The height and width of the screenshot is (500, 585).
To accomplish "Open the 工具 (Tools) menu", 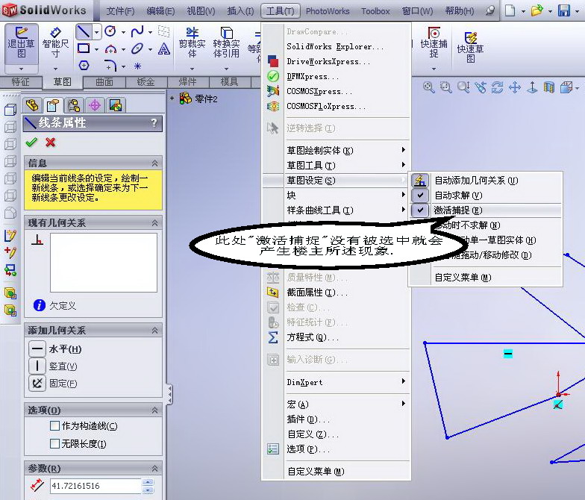I will coord(281,11).
